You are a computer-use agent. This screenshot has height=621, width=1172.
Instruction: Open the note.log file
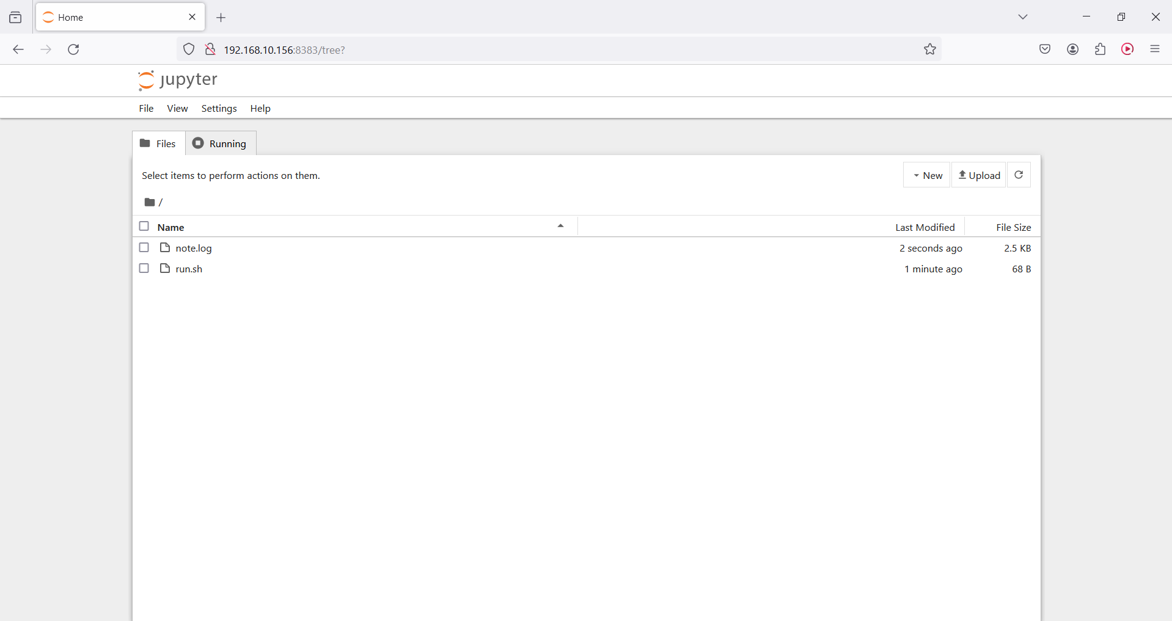click(194, 248)
